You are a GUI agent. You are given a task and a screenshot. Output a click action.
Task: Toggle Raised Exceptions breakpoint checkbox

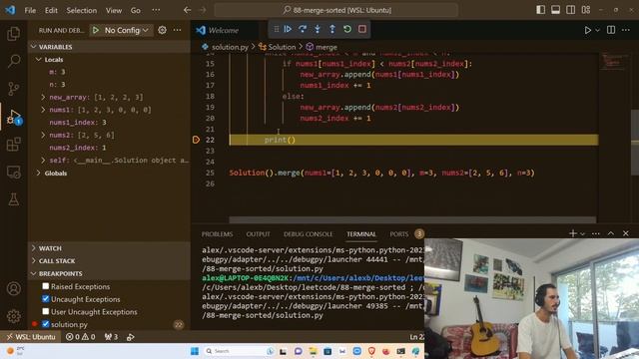(x=46, y=286)
